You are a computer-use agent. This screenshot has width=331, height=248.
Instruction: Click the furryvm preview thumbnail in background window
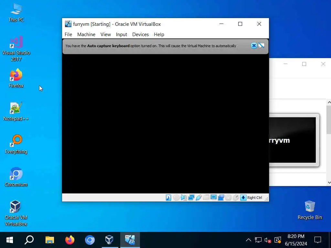click(294, 140)
